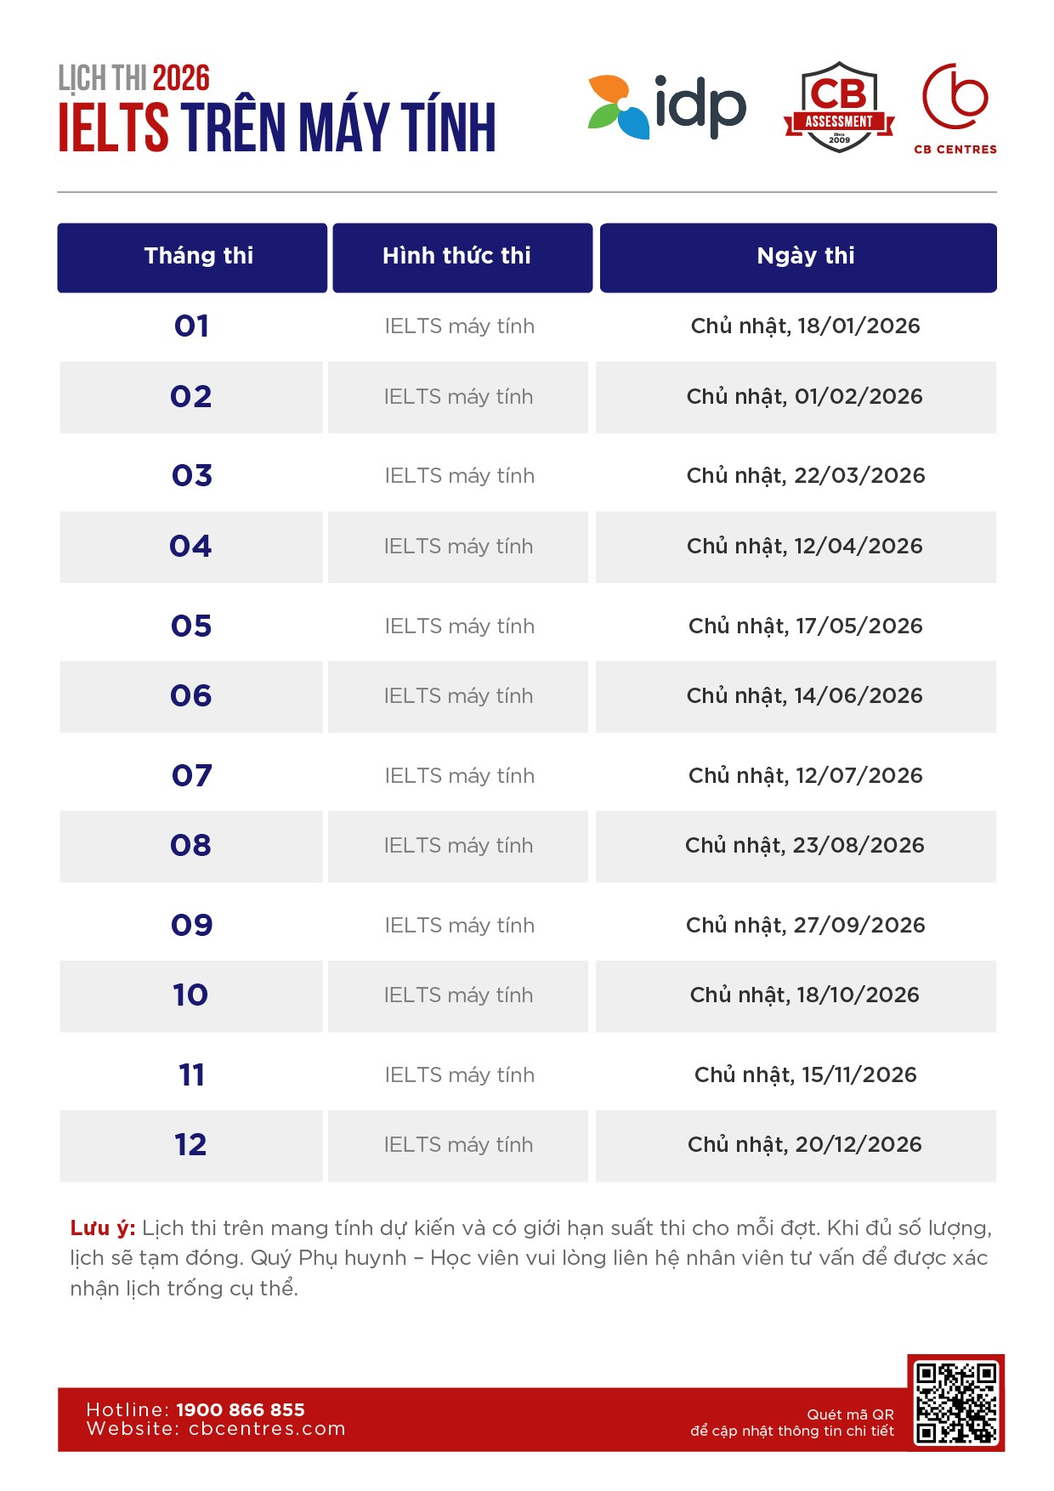Click the CB Assessment shield logo
Image resolution: width=1054 pixels, height=1491 pixels.
839,107
